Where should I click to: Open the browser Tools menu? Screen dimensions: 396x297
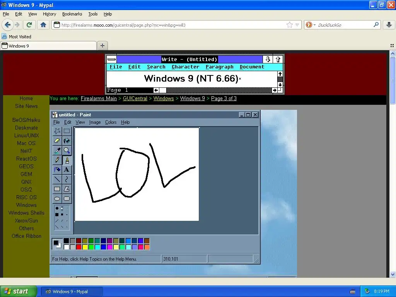pyautogui.click(x=93, y=14)
